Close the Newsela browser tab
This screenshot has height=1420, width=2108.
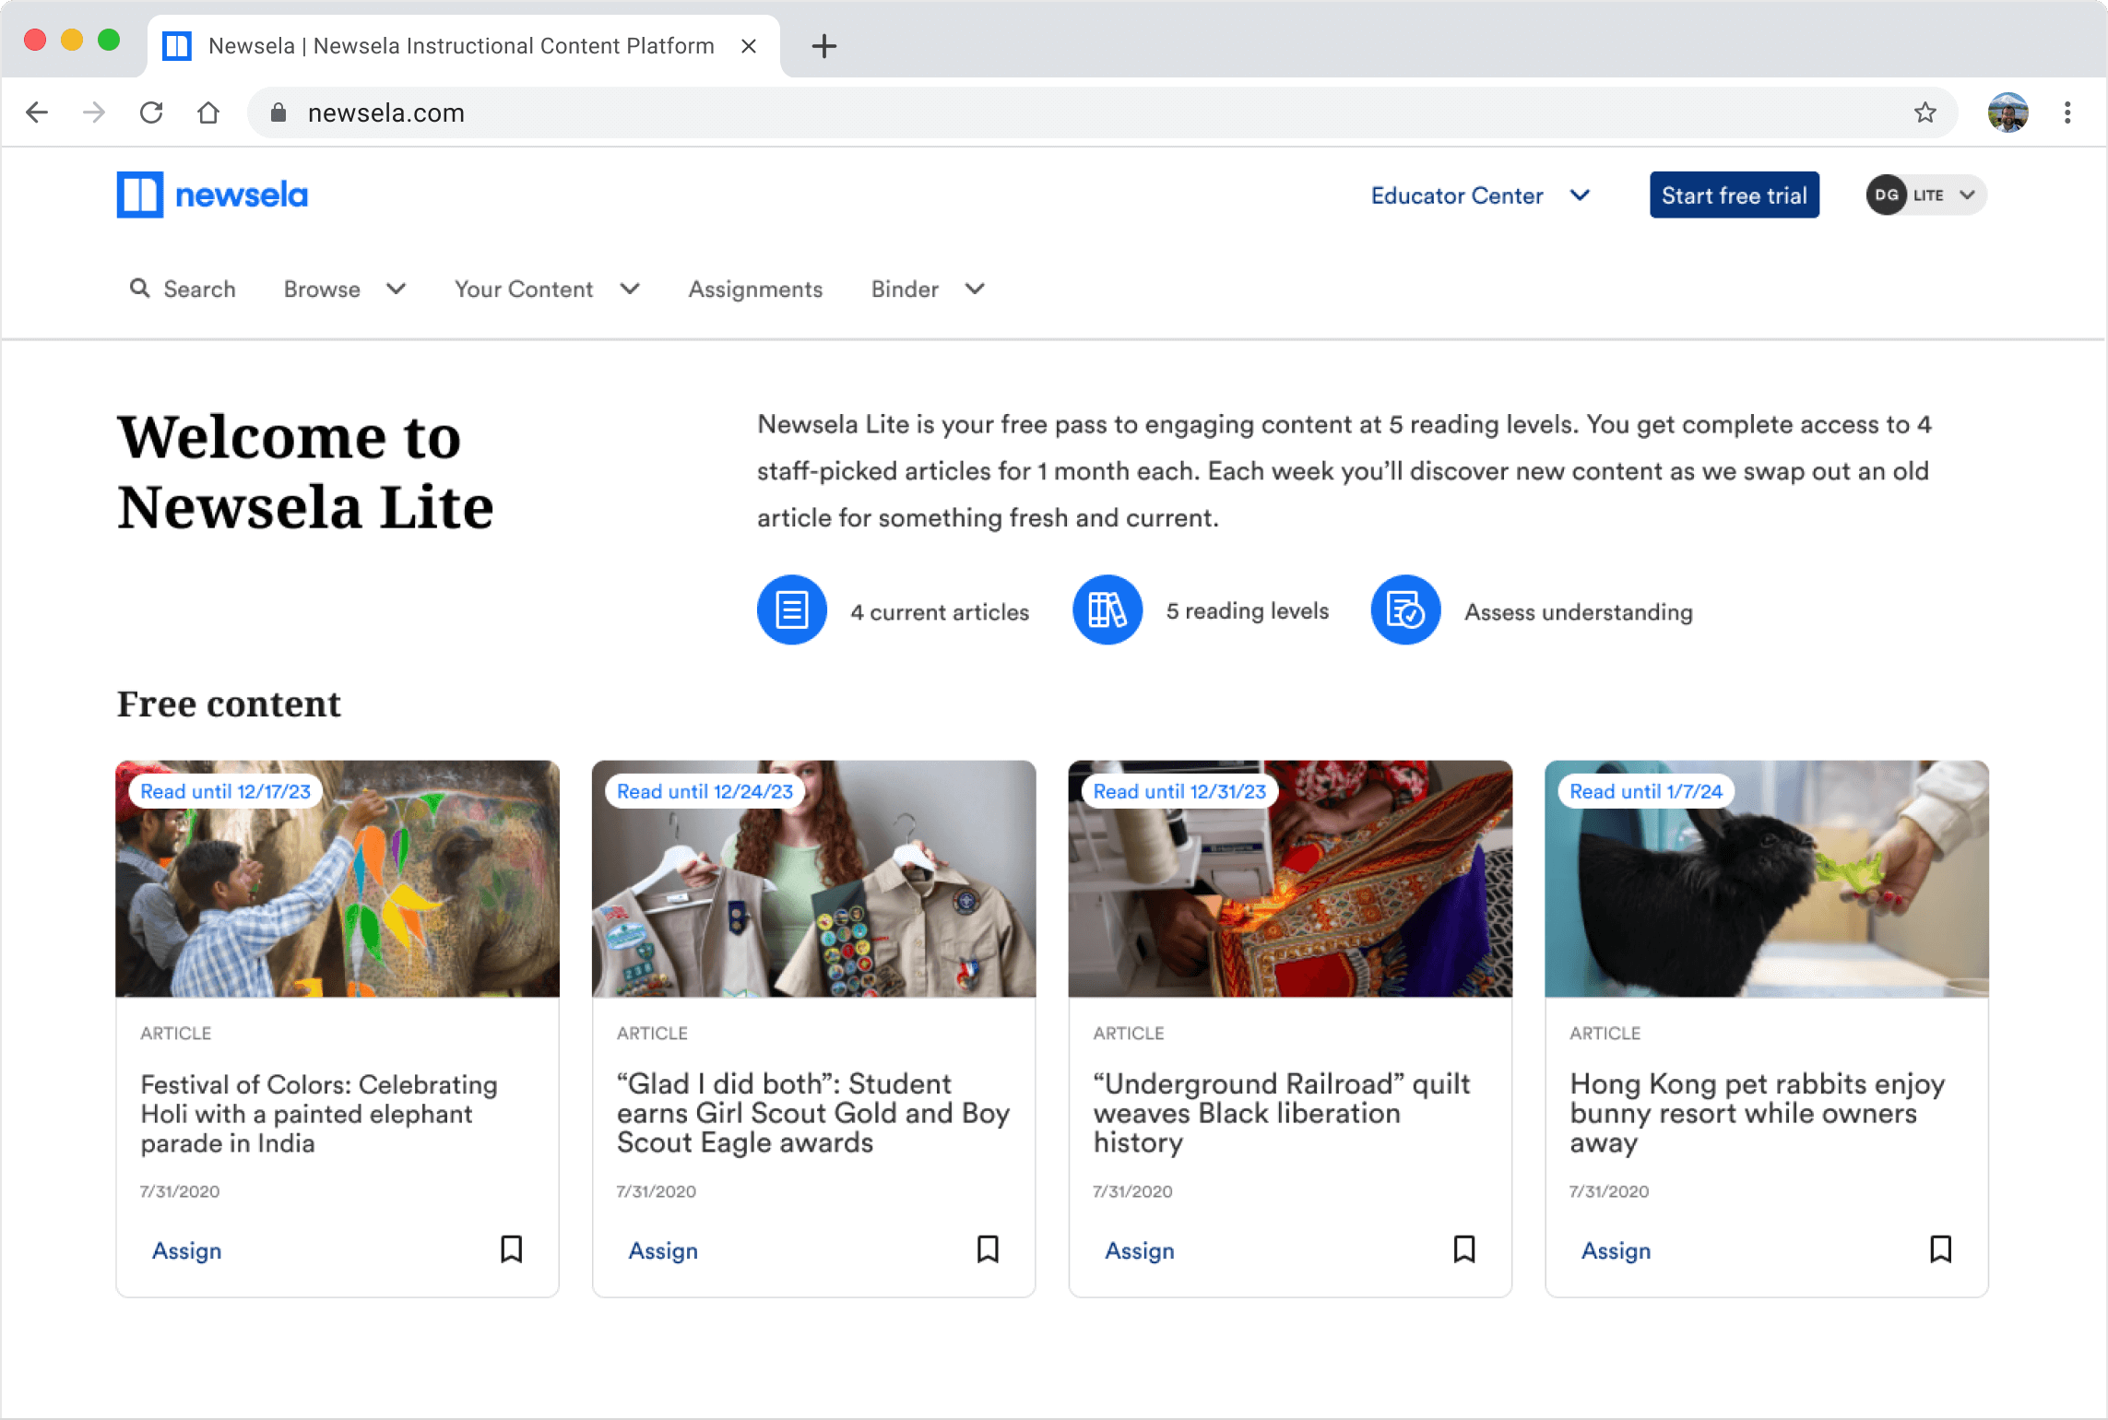[x=749, y=45]
